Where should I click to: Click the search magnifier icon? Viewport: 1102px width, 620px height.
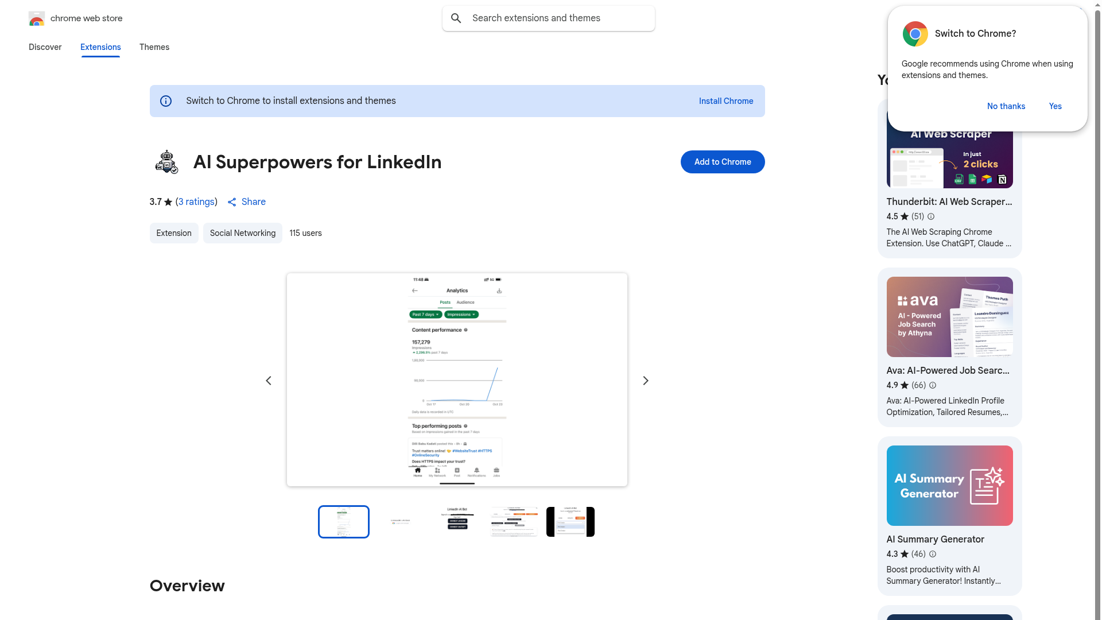click(456, 18)
